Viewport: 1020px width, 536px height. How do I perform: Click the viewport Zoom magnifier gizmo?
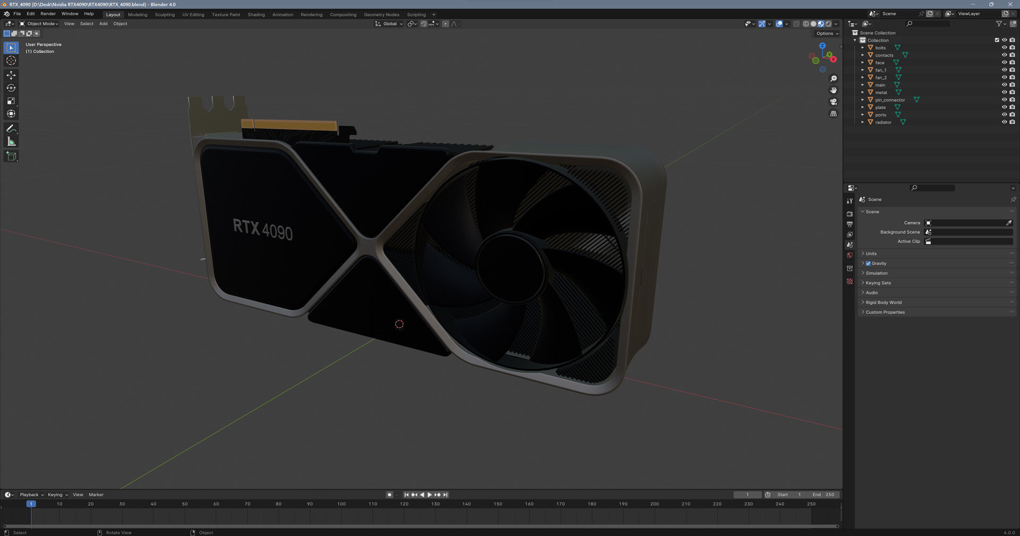click(834, 79)
